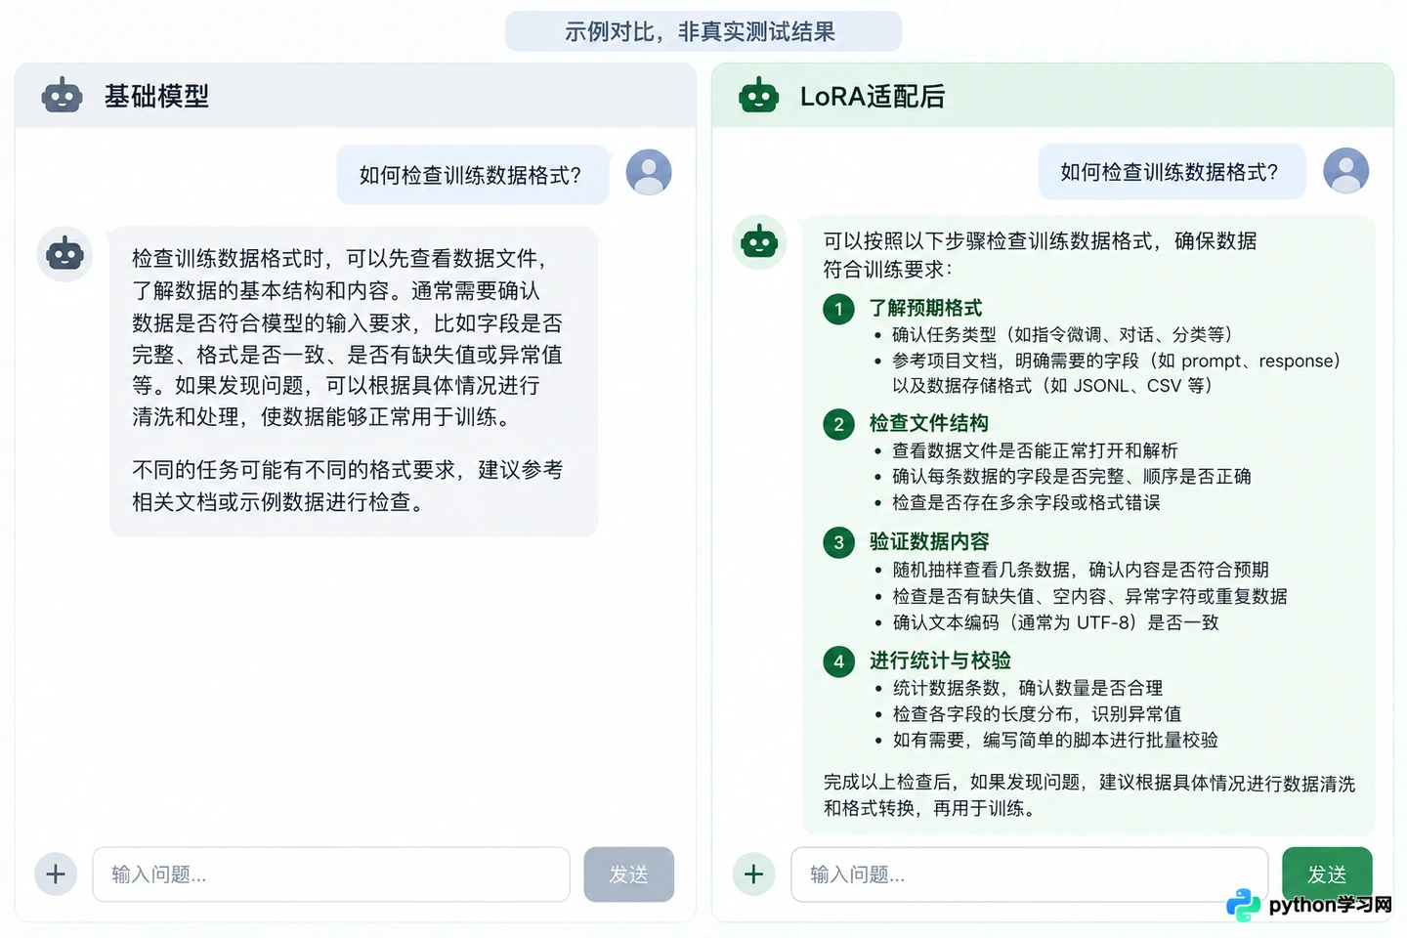Click the 基础模型 panel title
This screenshot has height=938, width=1407.
(x=156, y=96)
